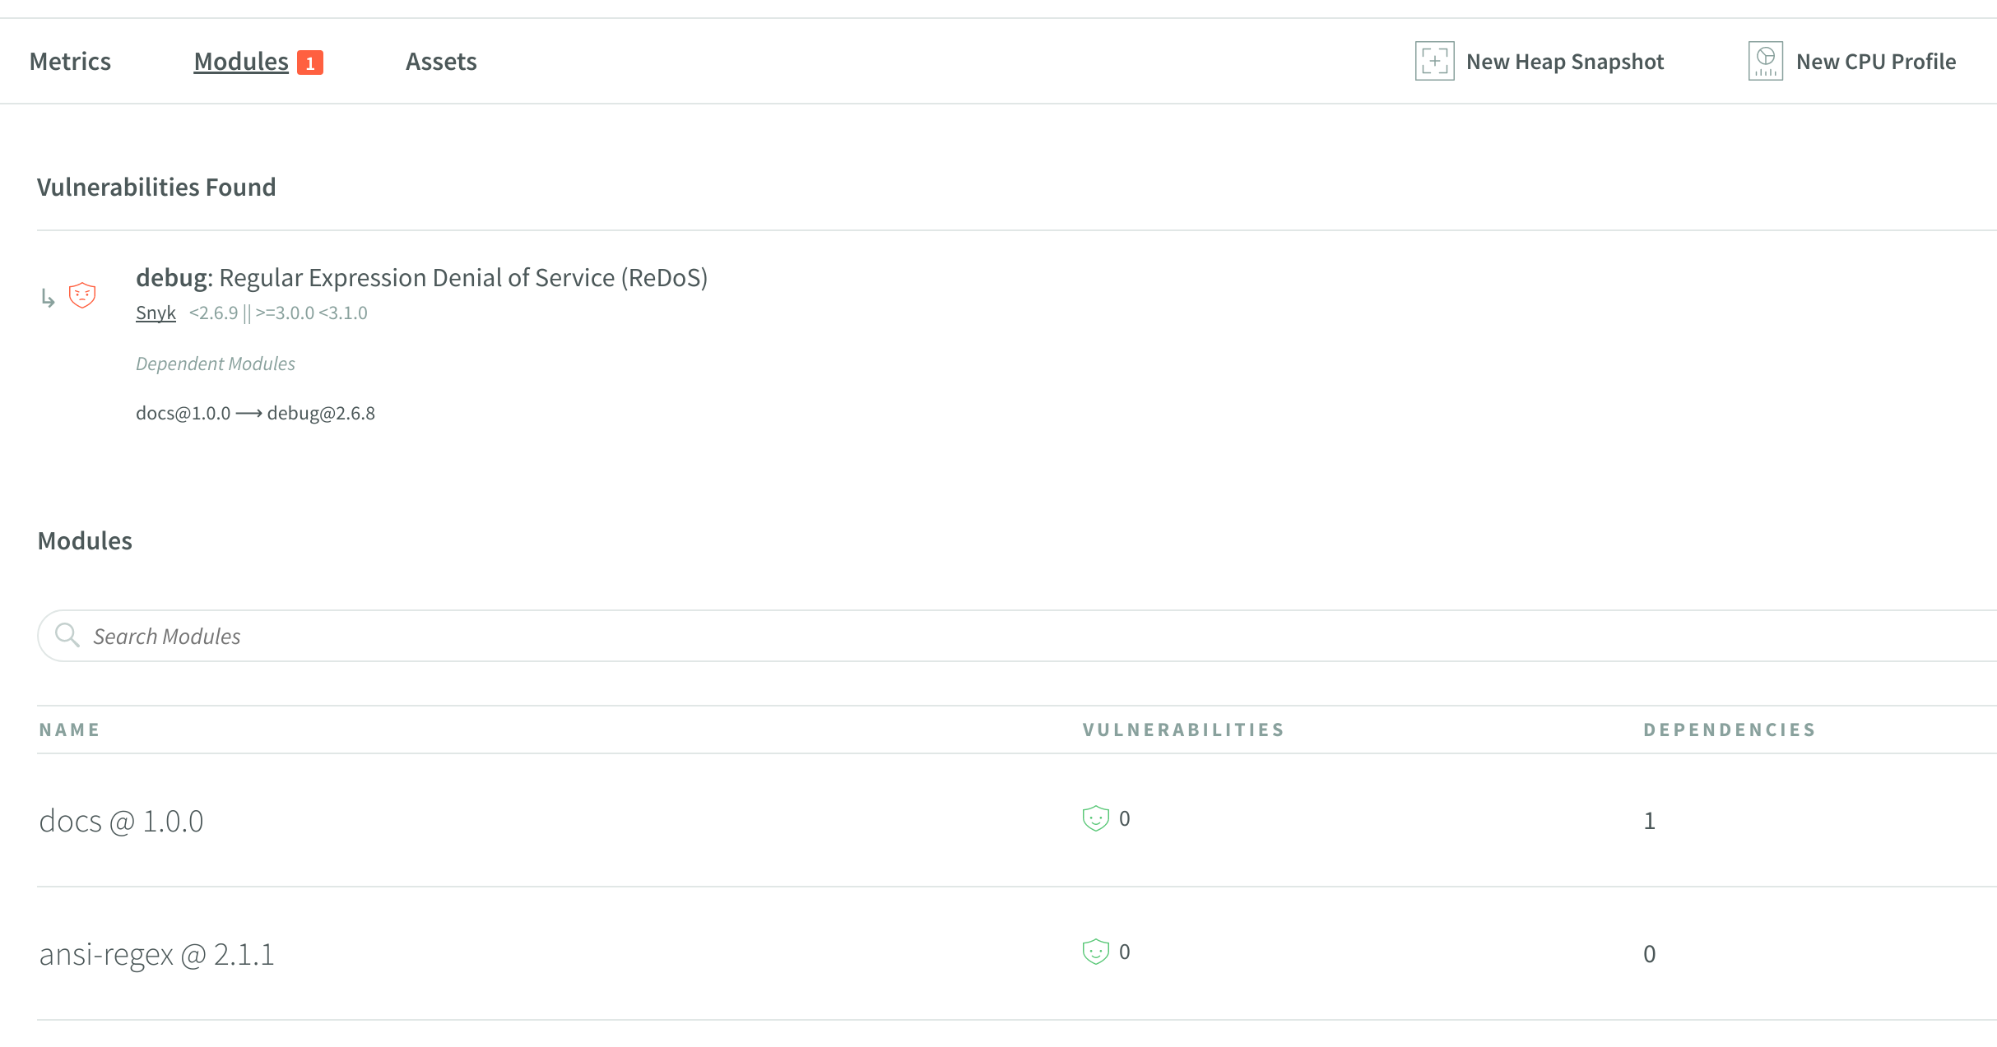Image resolution: width=1997 pixels, height=1047 pixels.
Task: Click the search magnifier icon in Modules
Action: point(67,637)
